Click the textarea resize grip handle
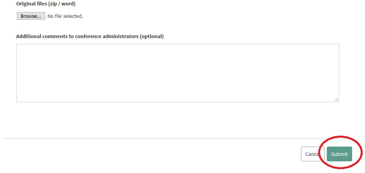The height and width of the screenshot is (173, 365). click(337, 100)
